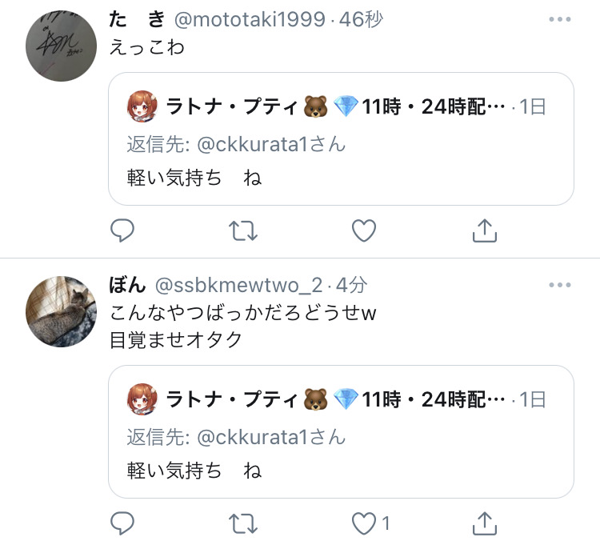Open @ssbkmewtwo_2 profile handle
Screen dimensions: 600x545
(x=238, y=285)
